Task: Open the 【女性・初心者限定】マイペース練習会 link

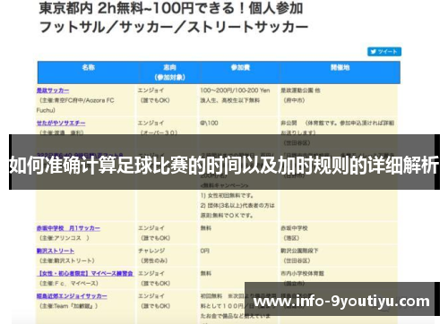Action: click(x=85, y=273)
